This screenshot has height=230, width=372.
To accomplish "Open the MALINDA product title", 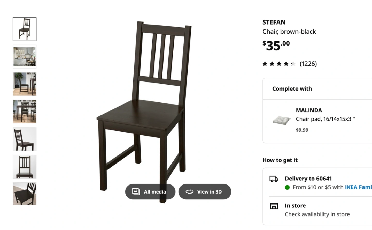I will pyautogui.click(x=309, y=110).
